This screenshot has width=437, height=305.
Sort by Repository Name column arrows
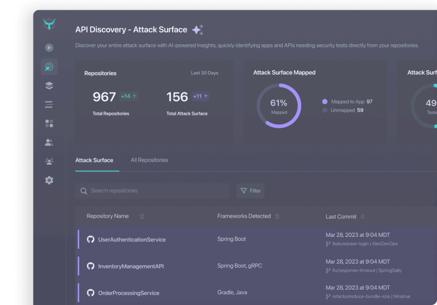tap(142, 216)
